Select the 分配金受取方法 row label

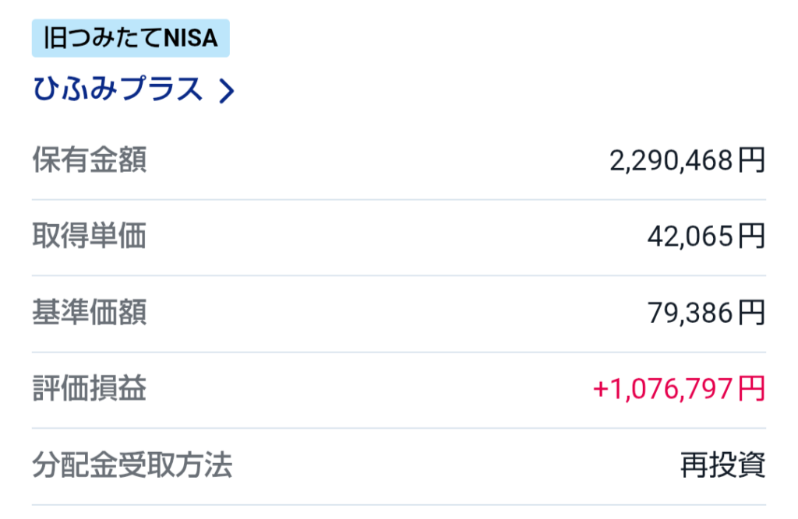tap(132, 465)
